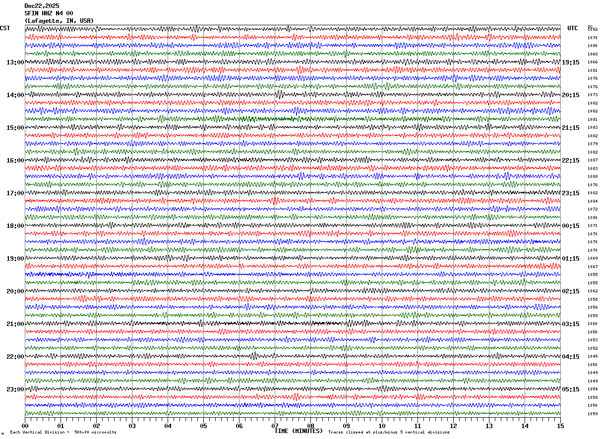The width and height of the screenshot is (600, 439).
Task: Click the 05:15 UTC time label
Action: (571, 389)
